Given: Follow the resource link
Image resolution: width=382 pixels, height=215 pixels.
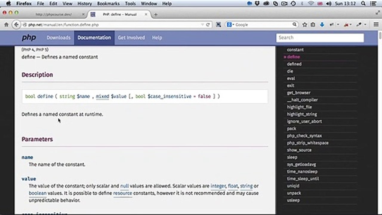Looking at the screenshot, I should (123, 193).
